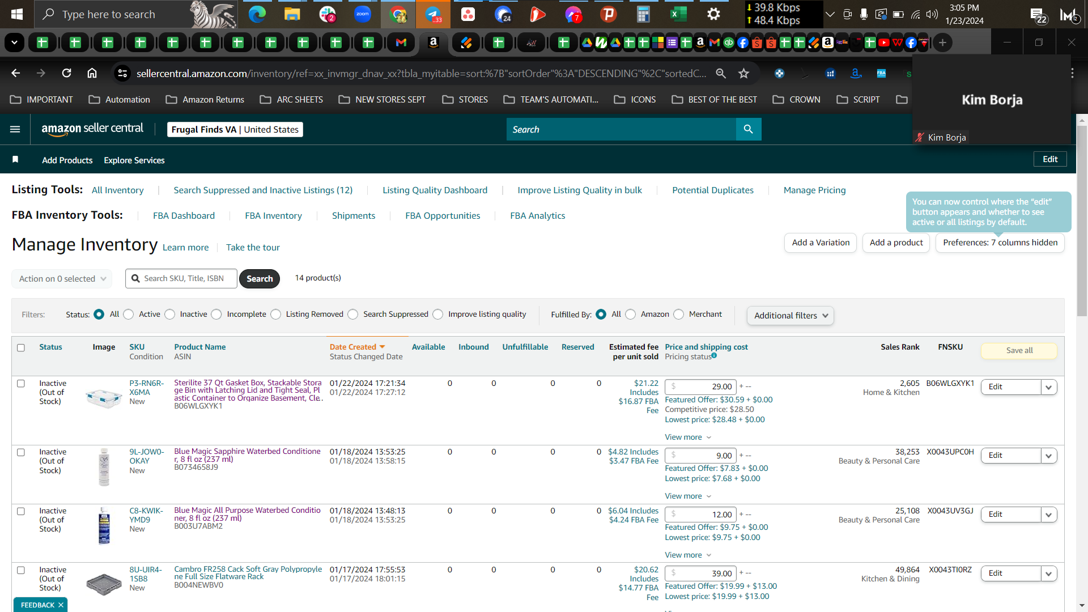1088x612 pixels.
Task: Open FBA Dashboard tab
Action: 184,215
